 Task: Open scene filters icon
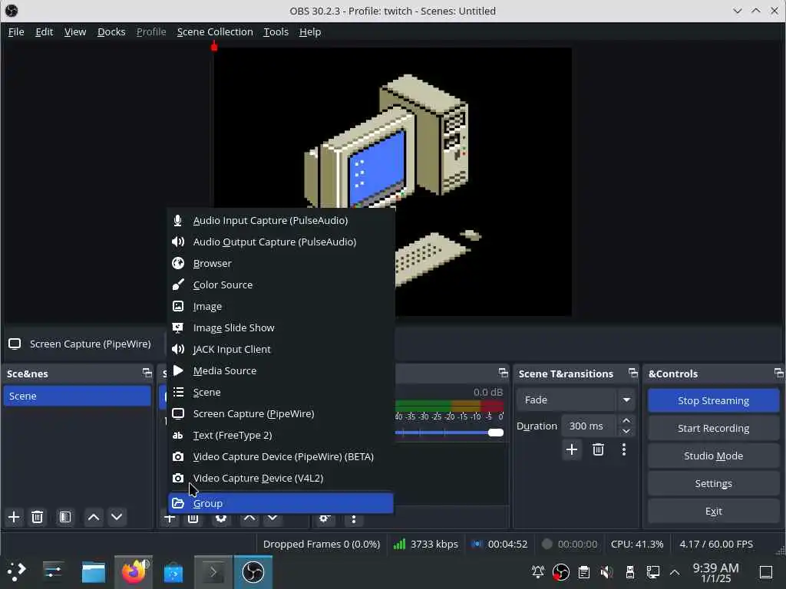point(65,517)
